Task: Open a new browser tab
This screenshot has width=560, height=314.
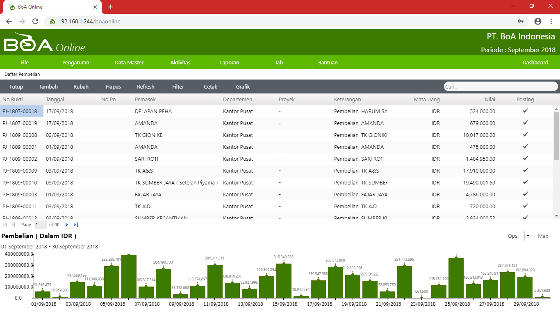Action: point(111,7)
